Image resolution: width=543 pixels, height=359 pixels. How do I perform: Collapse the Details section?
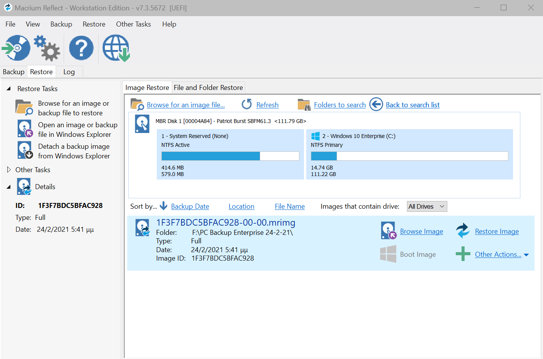tap(8, 187)
